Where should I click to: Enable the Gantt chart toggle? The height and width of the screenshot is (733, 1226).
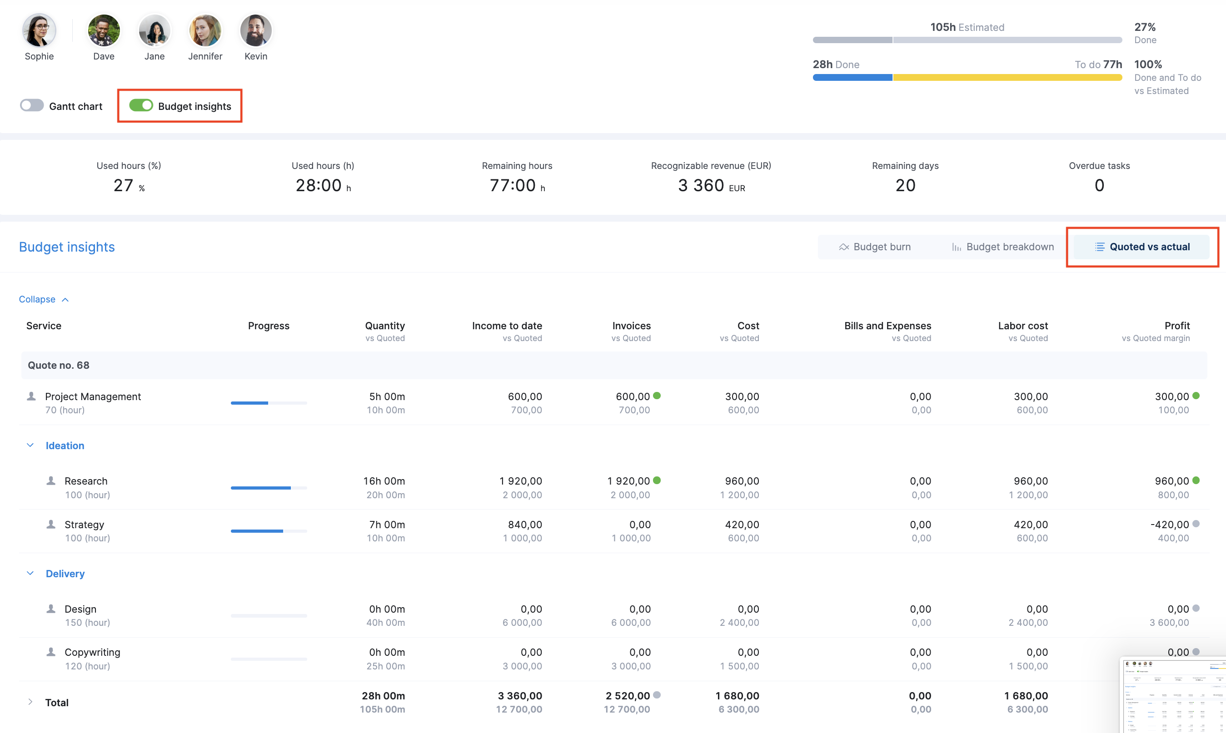point(32,105)
